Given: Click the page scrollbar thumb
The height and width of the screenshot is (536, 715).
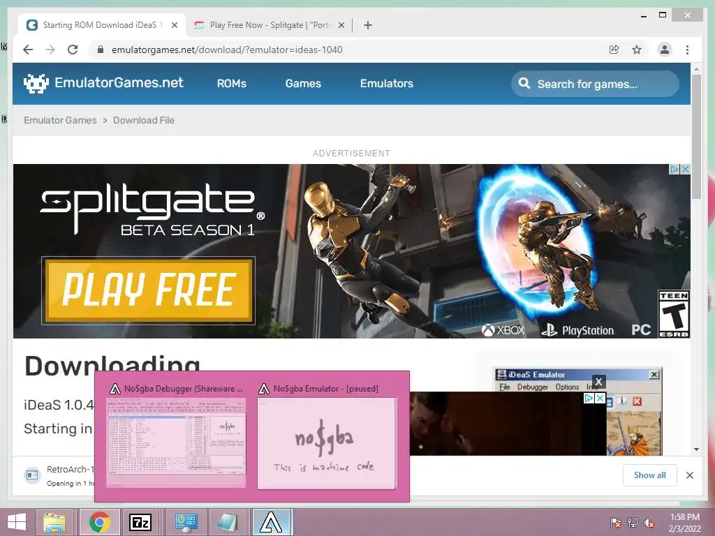Looking at the screenshot, I should [696, 137].
